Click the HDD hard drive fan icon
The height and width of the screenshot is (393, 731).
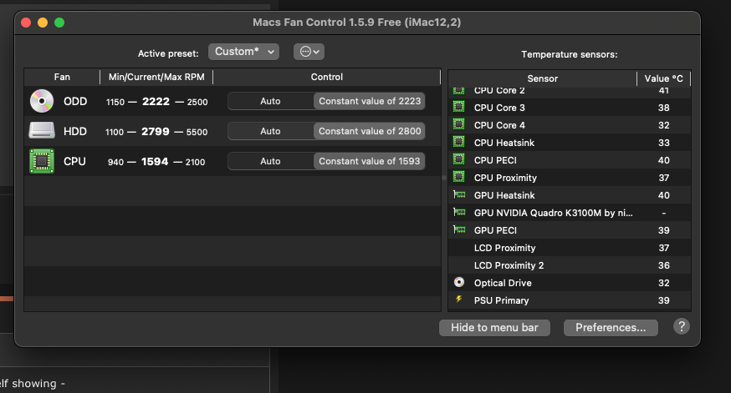pyautogui.click(x=42, y=131)
